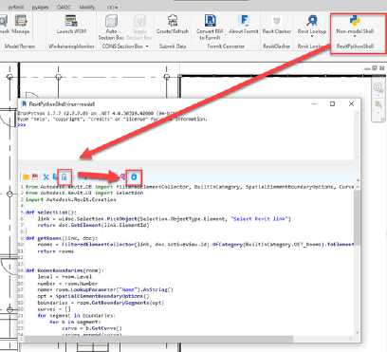Click the blue run script icon
This screenshot has width=387, height=352.
click(134, 177)
